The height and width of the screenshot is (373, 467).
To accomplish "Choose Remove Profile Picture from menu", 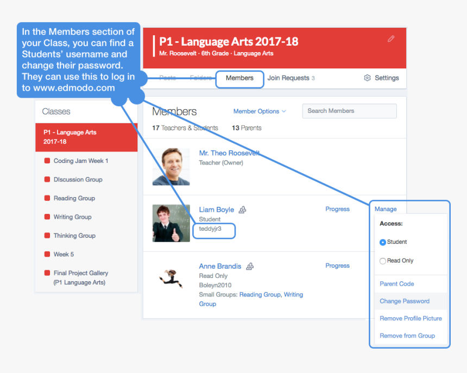I will [x=411, y=318].
